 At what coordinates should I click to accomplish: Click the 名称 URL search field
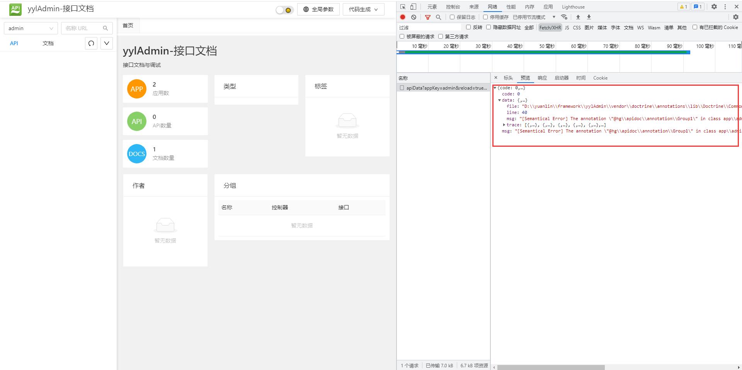coord(83,28)
